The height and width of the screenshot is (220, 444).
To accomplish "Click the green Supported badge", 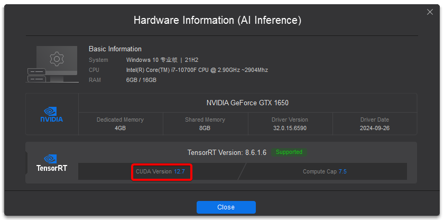I will tap(289, 152).
